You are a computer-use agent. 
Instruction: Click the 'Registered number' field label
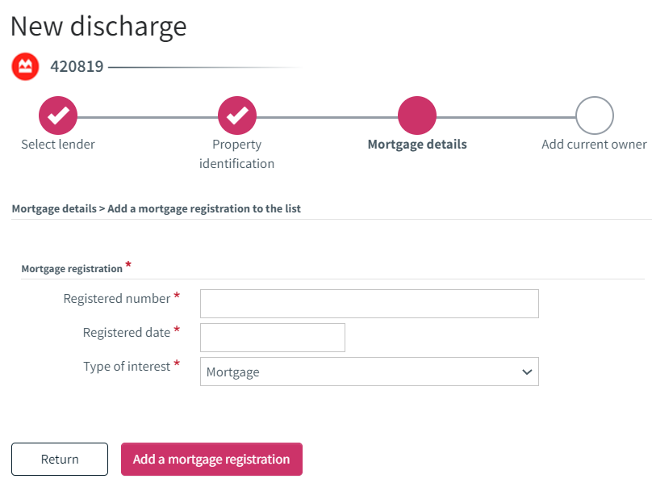117,299
